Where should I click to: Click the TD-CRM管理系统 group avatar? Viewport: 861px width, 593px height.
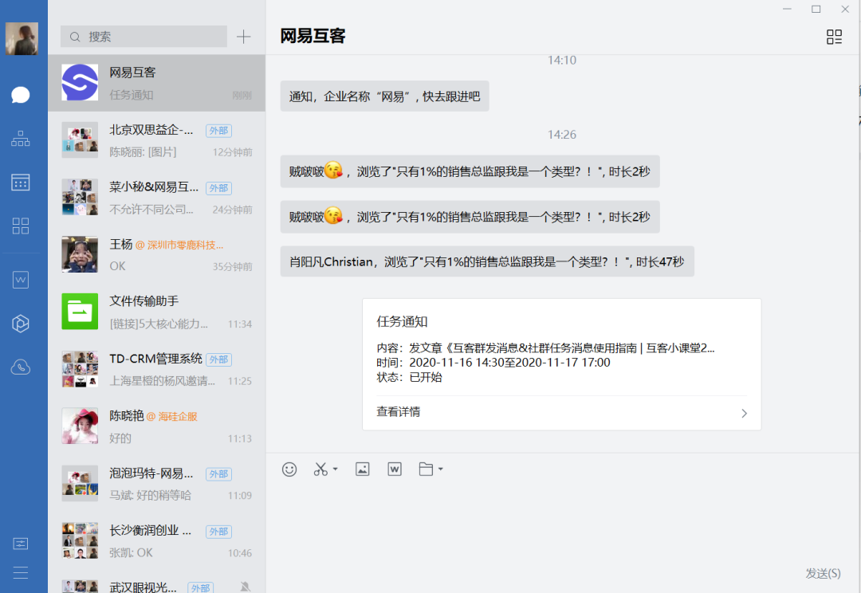pyautogui.click(x=80, y=369)
